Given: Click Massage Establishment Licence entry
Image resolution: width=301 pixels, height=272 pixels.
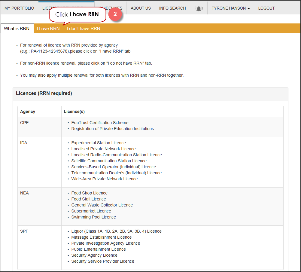Looking at the screenshot, I should pos(102,237).
